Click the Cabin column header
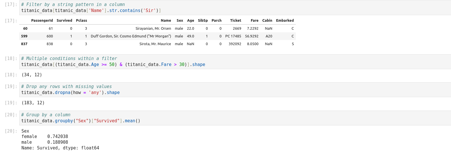Screen dimensions: 451x152 click(x=267, y=21)
